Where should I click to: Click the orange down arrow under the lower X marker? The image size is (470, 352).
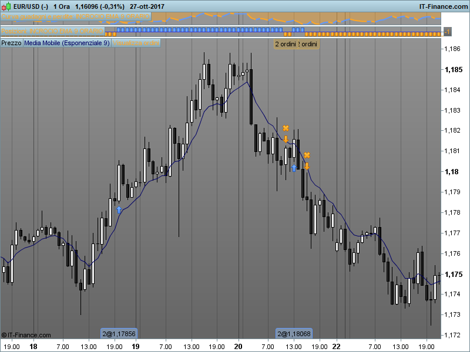coord(307,166)
